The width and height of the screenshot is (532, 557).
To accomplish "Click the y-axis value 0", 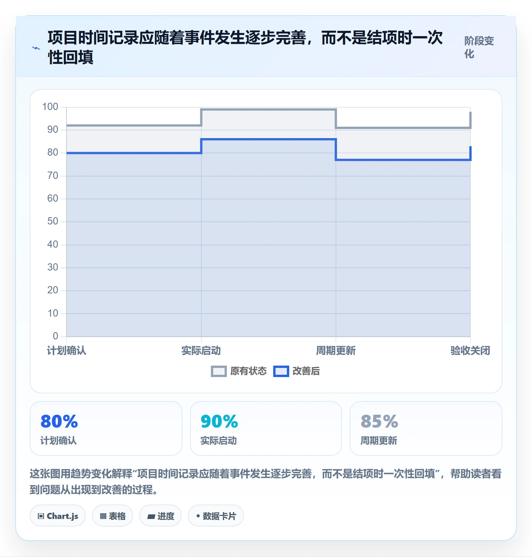I will coord(55,336).
